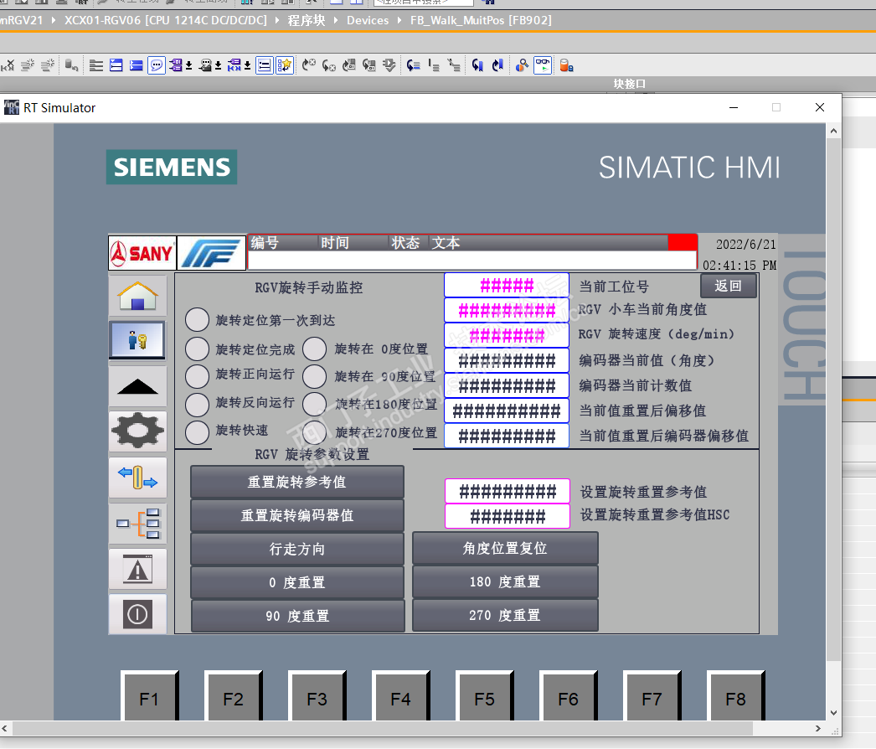Click the 重置旋转编码器值 button
Screen dimensions: 876x749
[296, 515]
